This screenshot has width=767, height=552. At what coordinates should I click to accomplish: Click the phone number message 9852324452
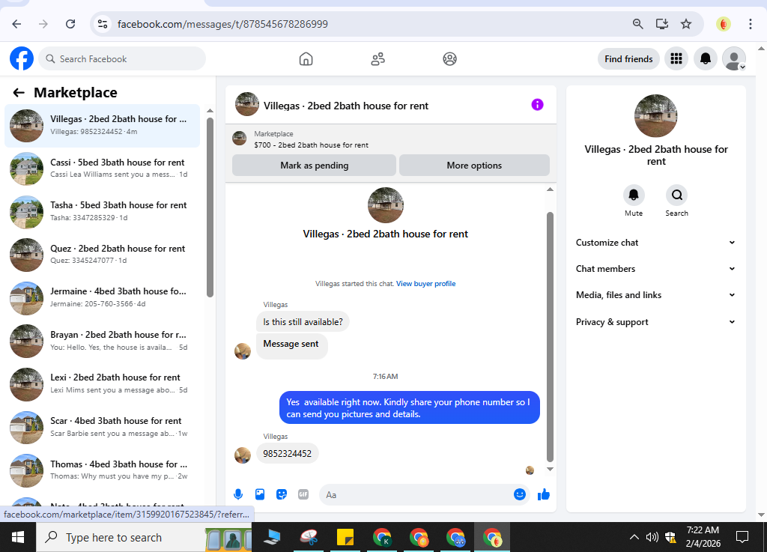pyautogui.click(x=287, y=453)
